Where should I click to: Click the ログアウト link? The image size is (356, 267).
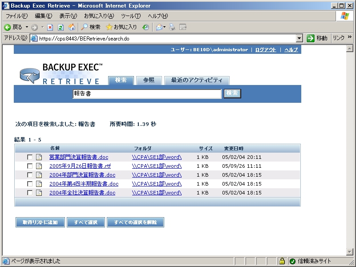pyautogui.click(x=266, y=49)
